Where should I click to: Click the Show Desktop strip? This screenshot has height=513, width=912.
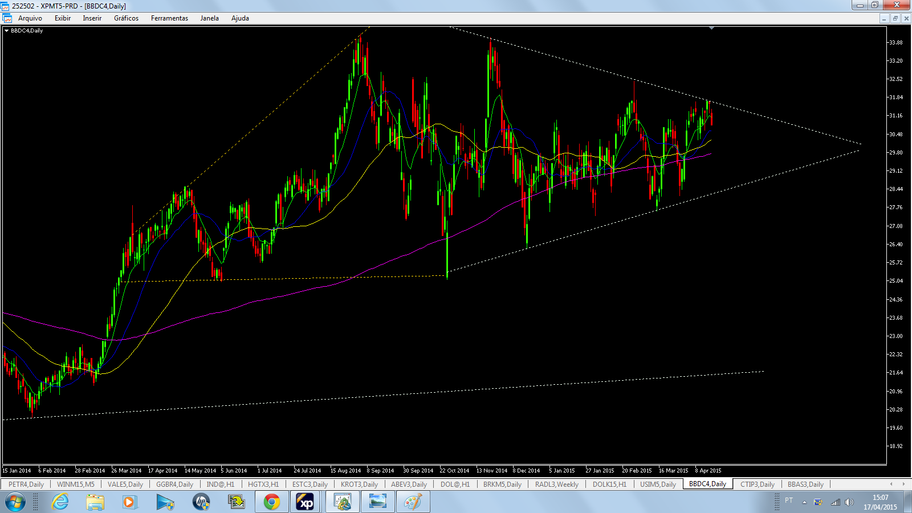coord(907,502)
